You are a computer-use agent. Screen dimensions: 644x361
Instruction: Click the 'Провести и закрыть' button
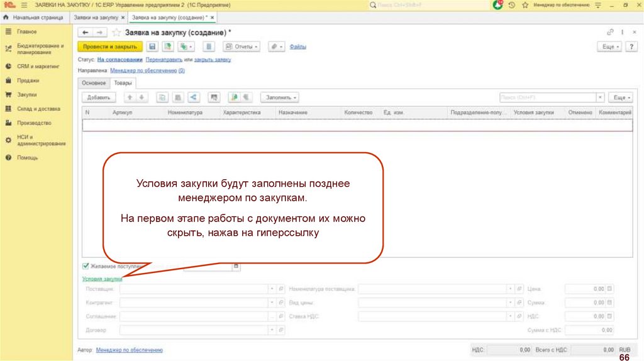(109, 47)
